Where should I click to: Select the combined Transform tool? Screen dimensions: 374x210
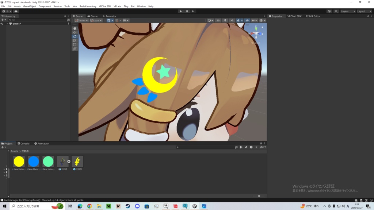pos(75,49)
